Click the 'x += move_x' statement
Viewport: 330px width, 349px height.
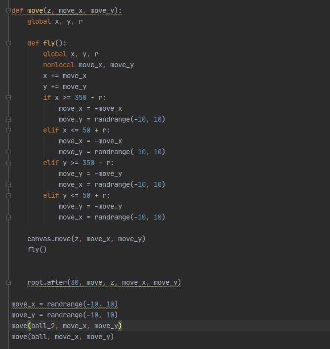pyautogui.click(x=65, y=76)
